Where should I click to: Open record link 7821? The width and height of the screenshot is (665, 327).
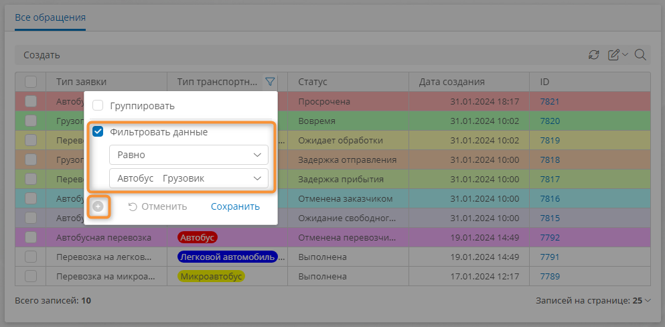point(550,101)
